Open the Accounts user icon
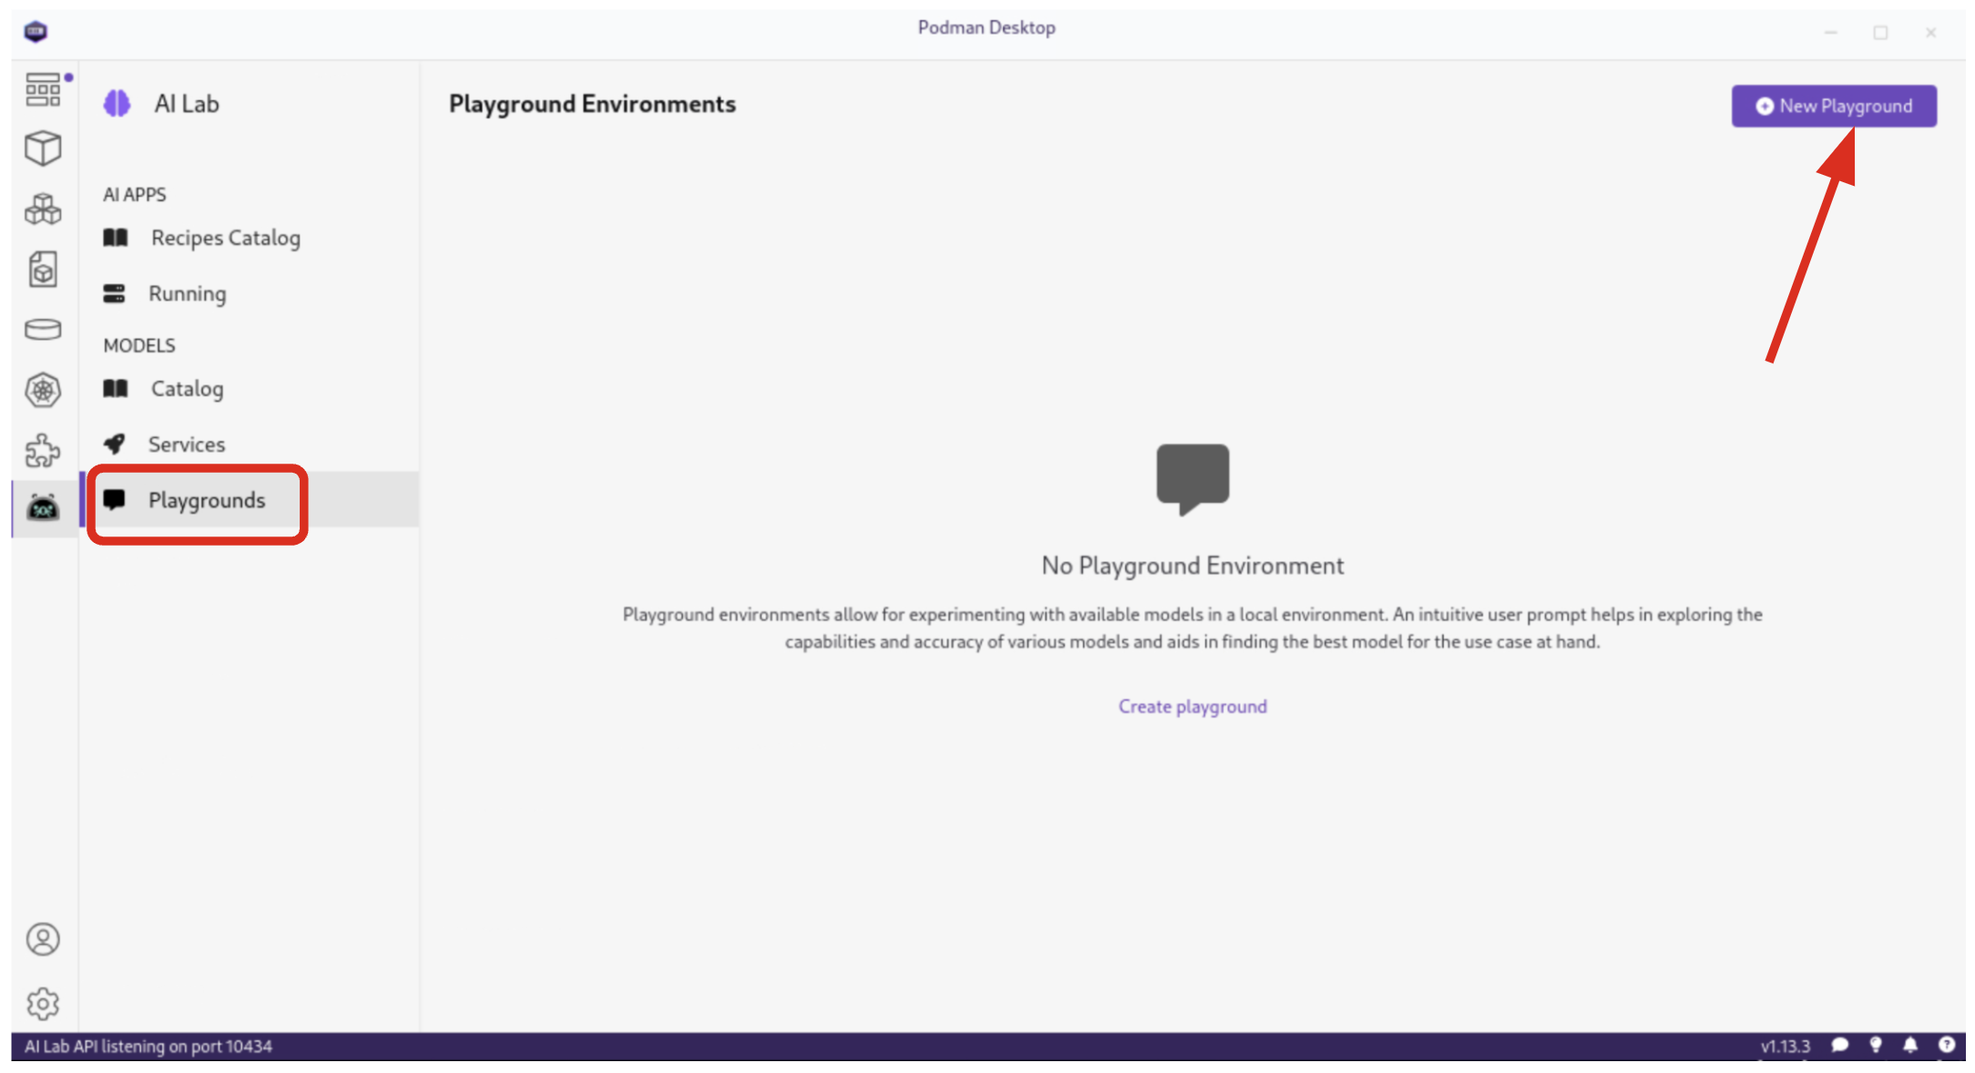The image size is (1975, 1073). coord(43,939)
